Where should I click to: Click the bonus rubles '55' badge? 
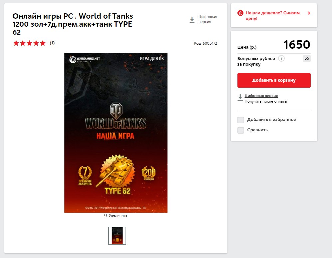click(x=307, y=58)
